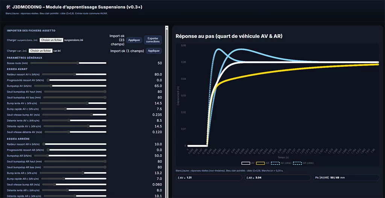The height and width of the screenshot is (198, 385).
Task: Hide the dashed AR (cible) series
Action: [x=297, y=163]
